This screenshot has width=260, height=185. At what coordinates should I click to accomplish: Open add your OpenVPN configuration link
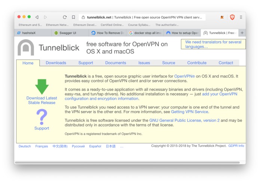[x=220, y=94]
